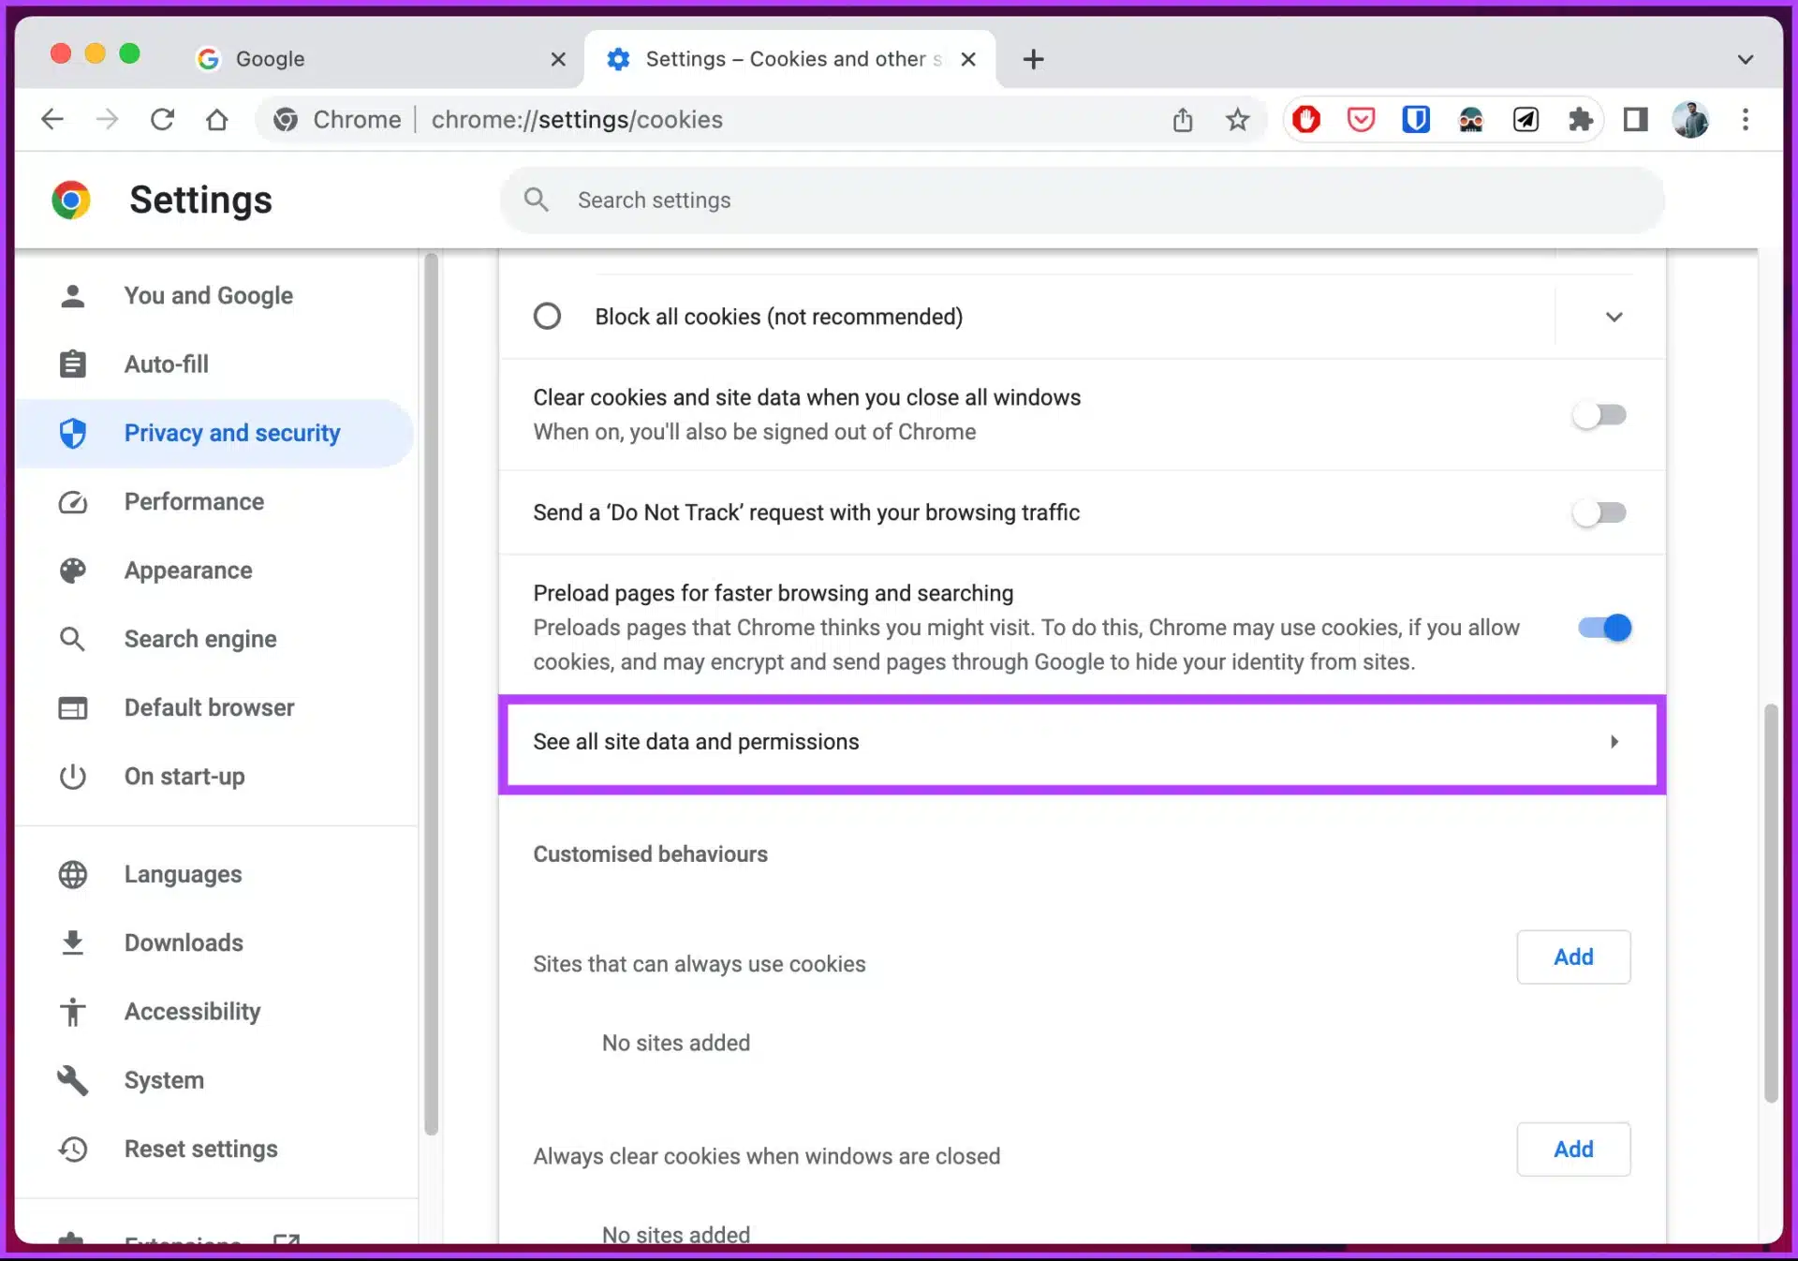The width and height of the screenshot is (1798, 1261).
Task: Open the AdBlock extension
Action: tap(1306, 120)
